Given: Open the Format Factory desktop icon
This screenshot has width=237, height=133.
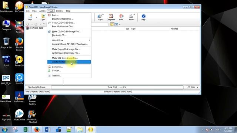Looking at the screenshot, I should pyautogui.click(x=32, y=100).
